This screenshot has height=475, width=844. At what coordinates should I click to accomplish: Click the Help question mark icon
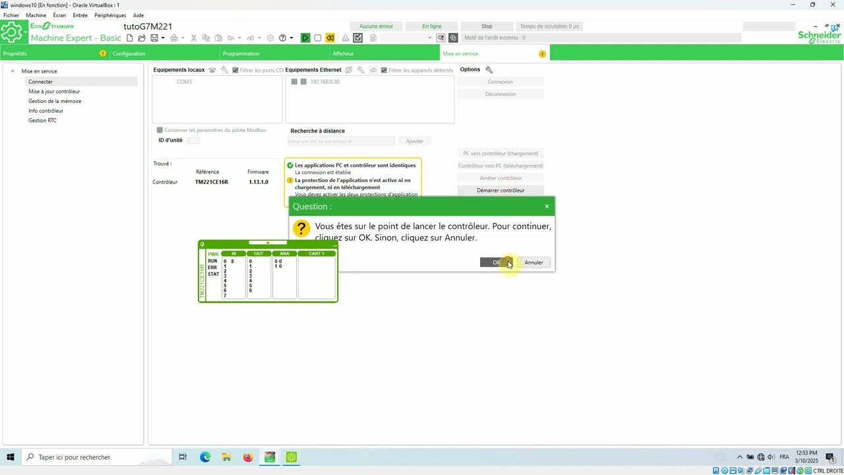283,38
